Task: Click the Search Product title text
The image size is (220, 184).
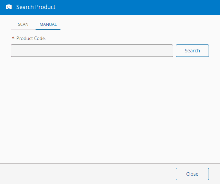Action: click(36, 7)
